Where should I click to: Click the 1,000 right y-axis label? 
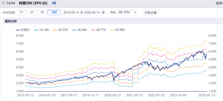(x=212, y=91)
